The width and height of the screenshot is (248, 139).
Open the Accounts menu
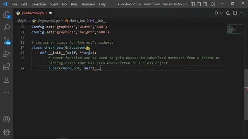click(7, 119)
